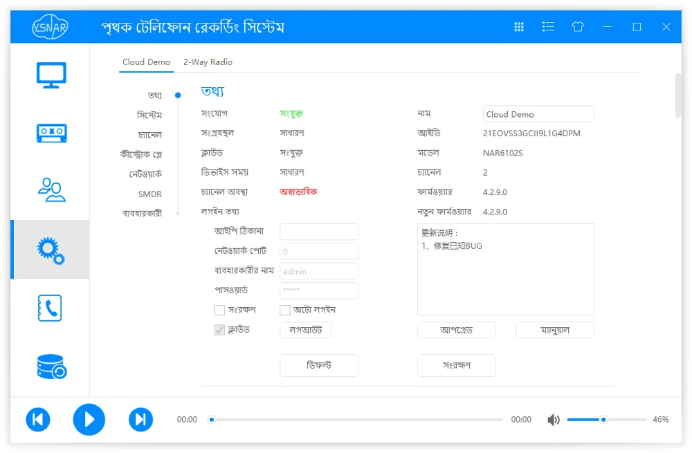Viewport: 692px width, 453px height.
Task: Click the list view icon in title bar
Action: click(x=548, y=27)
